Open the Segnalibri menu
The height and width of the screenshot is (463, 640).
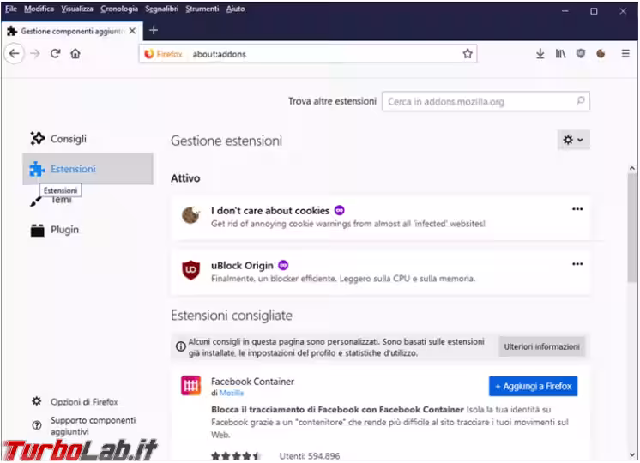click(x=161, y=9)
